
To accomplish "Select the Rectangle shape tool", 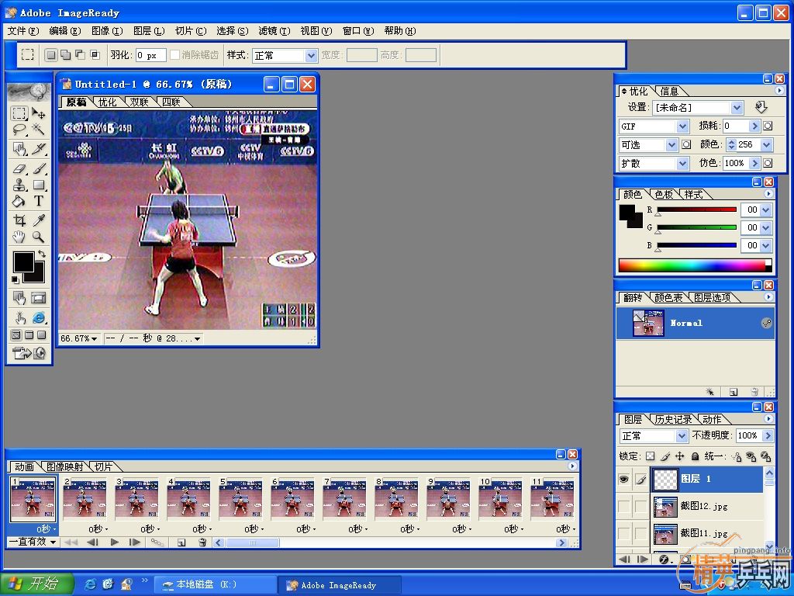I will (x=39, y=185).
